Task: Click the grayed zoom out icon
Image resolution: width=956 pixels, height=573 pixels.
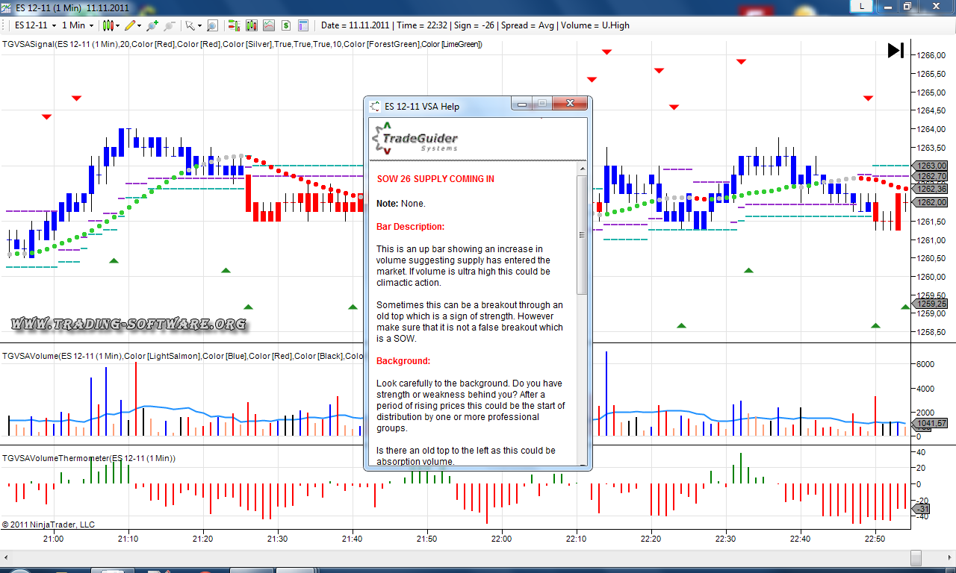Action: pyautogui.click(x=170, y=25)
